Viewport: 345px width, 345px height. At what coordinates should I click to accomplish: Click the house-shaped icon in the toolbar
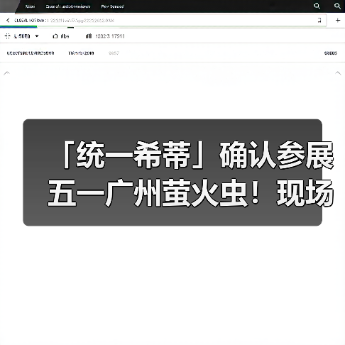tap(55, 36)
